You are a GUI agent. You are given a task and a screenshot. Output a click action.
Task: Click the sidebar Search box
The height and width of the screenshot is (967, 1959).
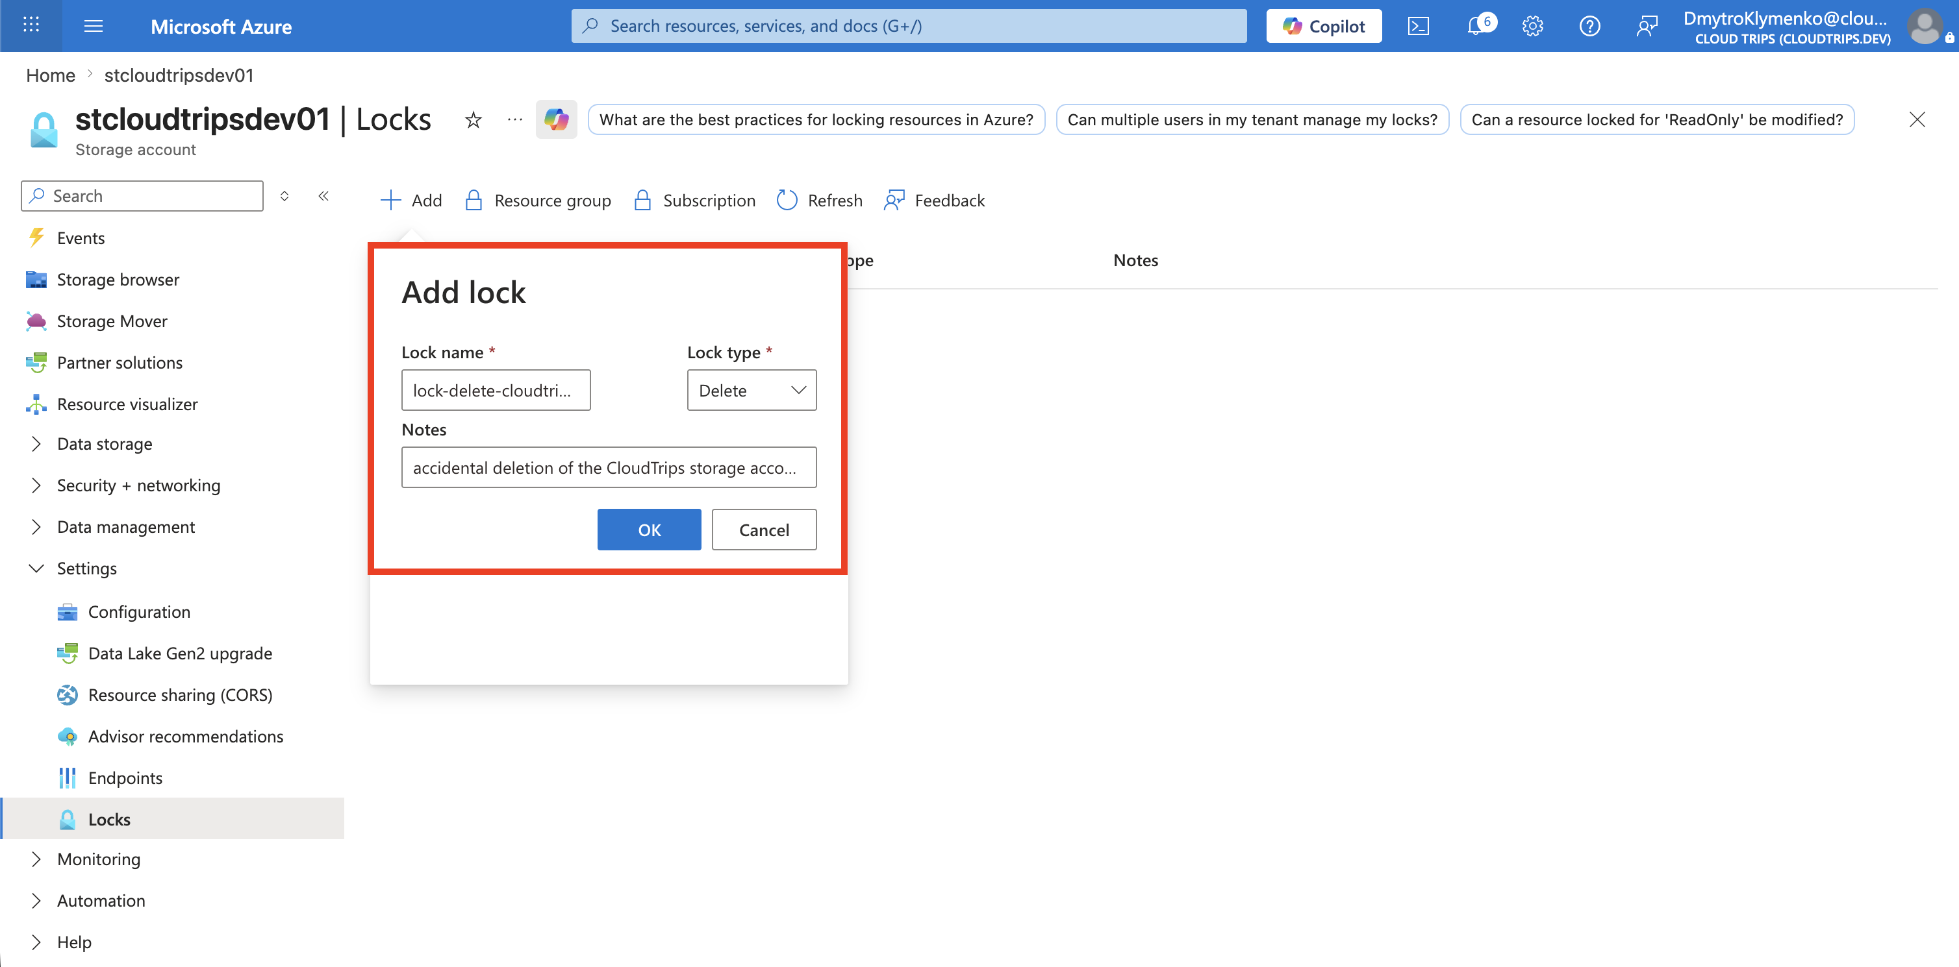(142, 196)
